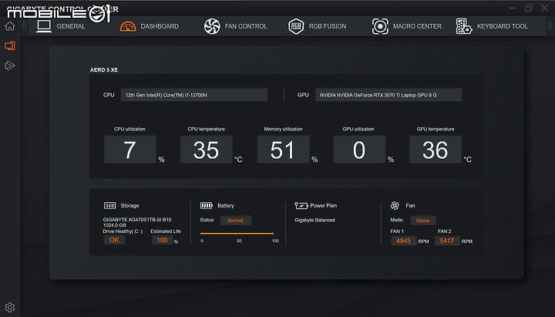
Task: Click the orange gauge Dashboard icon
Action: click(128, 26)
